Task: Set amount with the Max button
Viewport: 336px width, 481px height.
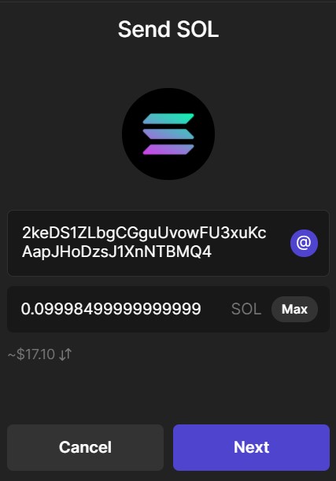Action: (294, 309)
